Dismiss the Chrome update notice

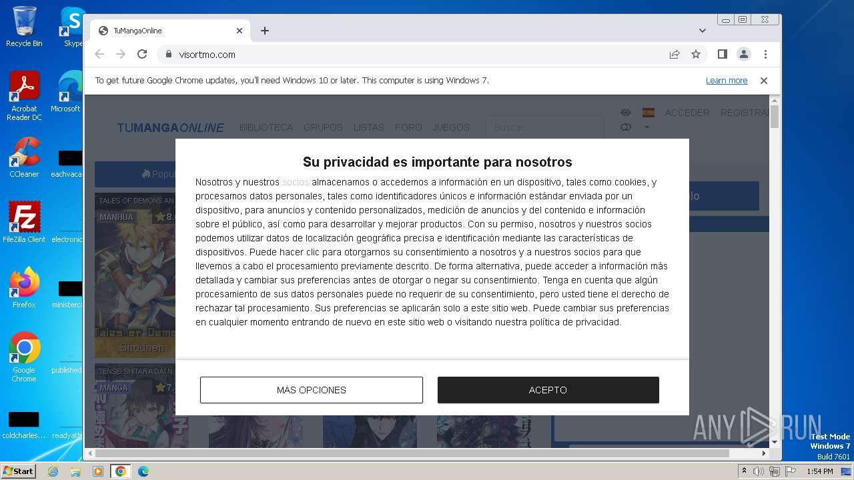tap(764, 81)
